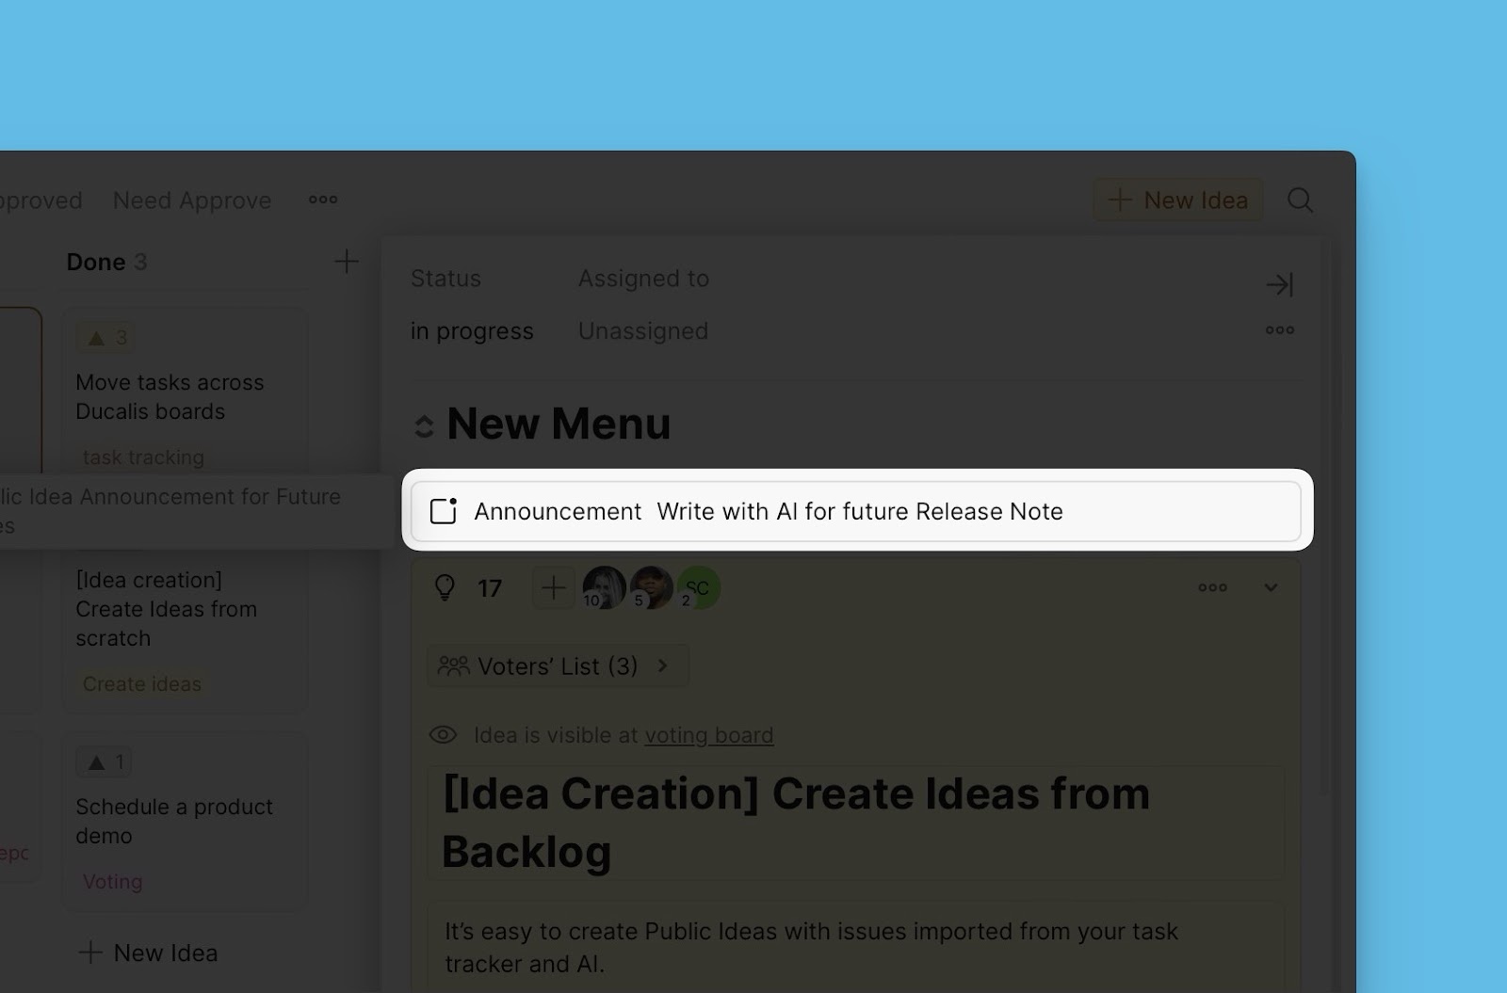The width and height of the screenshot is (1507, 993).
Task: Add a voter with plus button
Action: coord(554,588)
